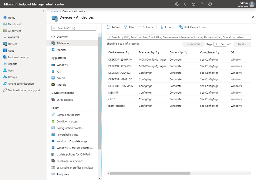The image size is (256, 180).
Task: Click the Next page button
Action: click(242, 44)
